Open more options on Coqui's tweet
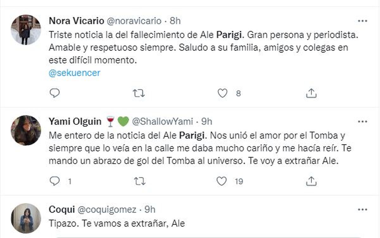The height and width of the screenshot is (238, 380). [x=362, y=210]
